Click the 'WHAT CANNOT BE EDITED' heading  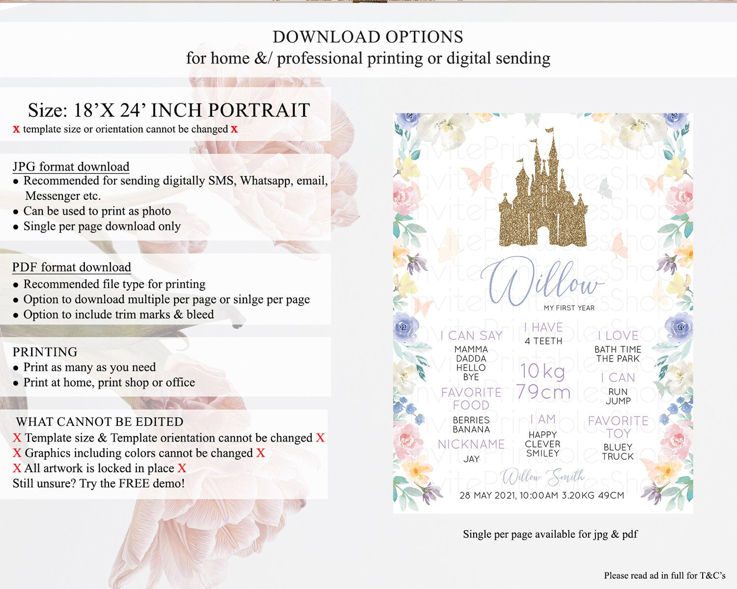pos(100,421)
